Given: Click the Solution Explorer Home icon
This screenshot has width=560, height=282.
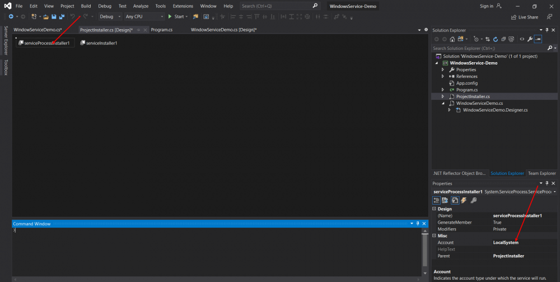Looking at the screenshot, I should click(452, 39).
